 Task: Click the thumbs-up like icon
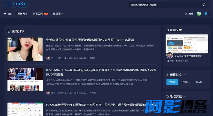pyautogui.click(x=169, y=61)
